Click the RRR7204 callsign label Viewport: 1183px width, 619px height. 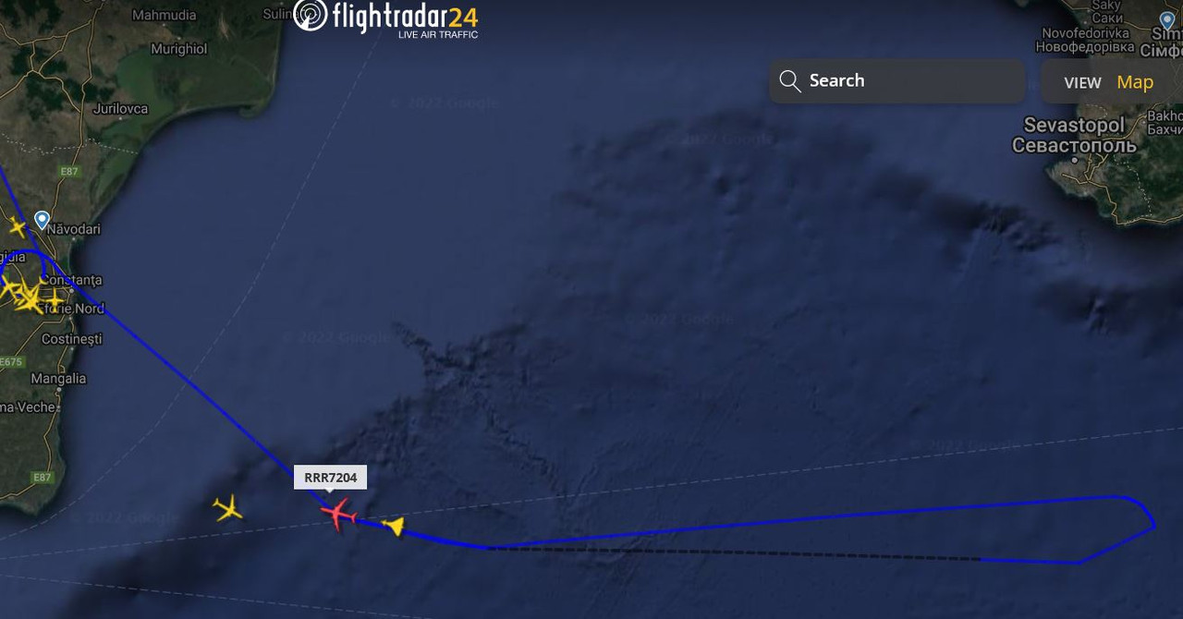tap(331, 478)
